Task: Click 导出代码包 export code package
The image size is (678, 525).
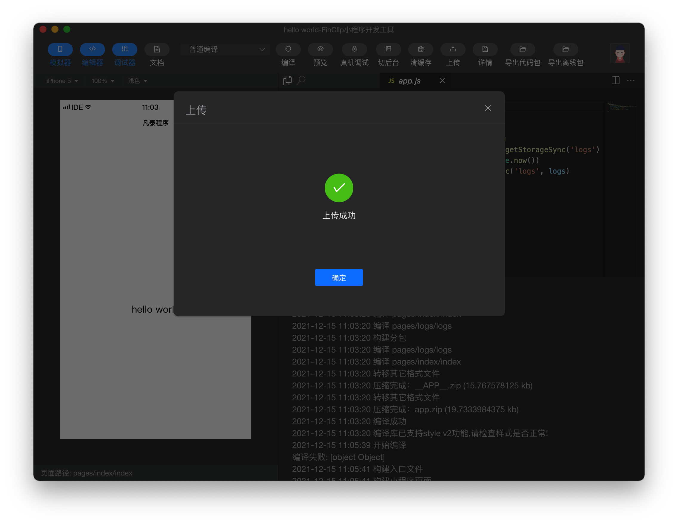Action: pyautogui.click(x=523, y=49)
